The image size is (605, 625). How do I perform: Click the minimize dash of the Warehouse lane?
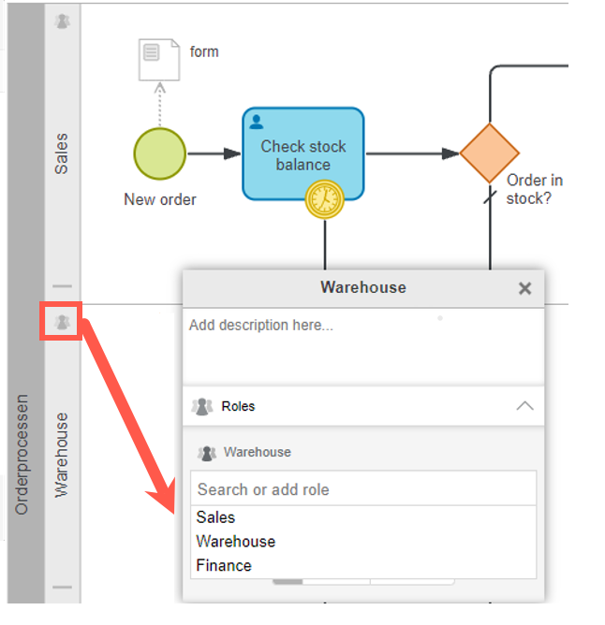[62, 588]
